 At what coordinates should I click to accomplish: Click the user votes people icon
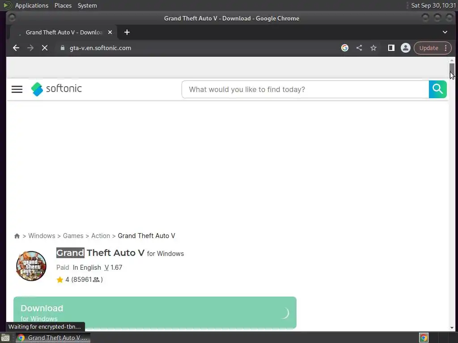click(96, 280)
